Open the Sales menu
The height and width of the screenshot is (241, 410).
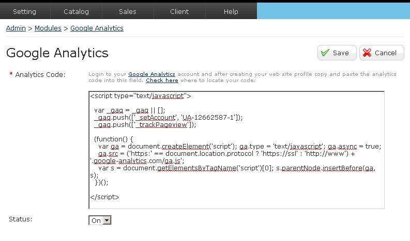coord(128,11)
